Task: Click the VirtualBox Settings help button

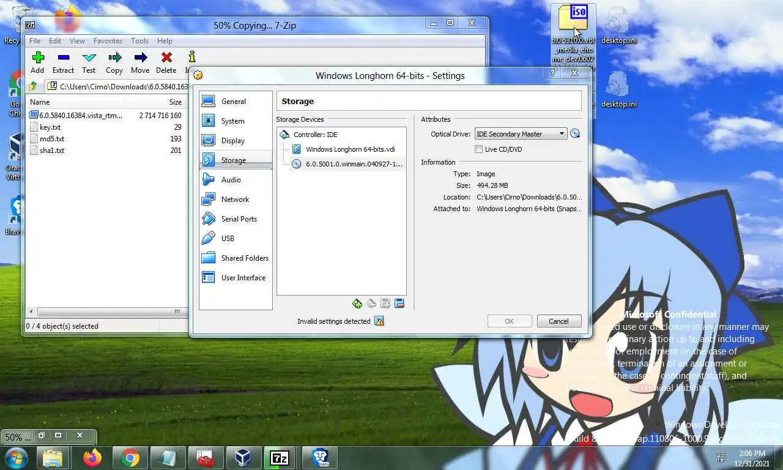Action: click(x=552, y=73)
